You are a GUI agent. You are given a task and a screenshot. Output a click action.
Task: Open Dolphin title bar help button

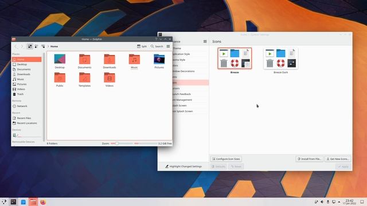coord(156,39)
